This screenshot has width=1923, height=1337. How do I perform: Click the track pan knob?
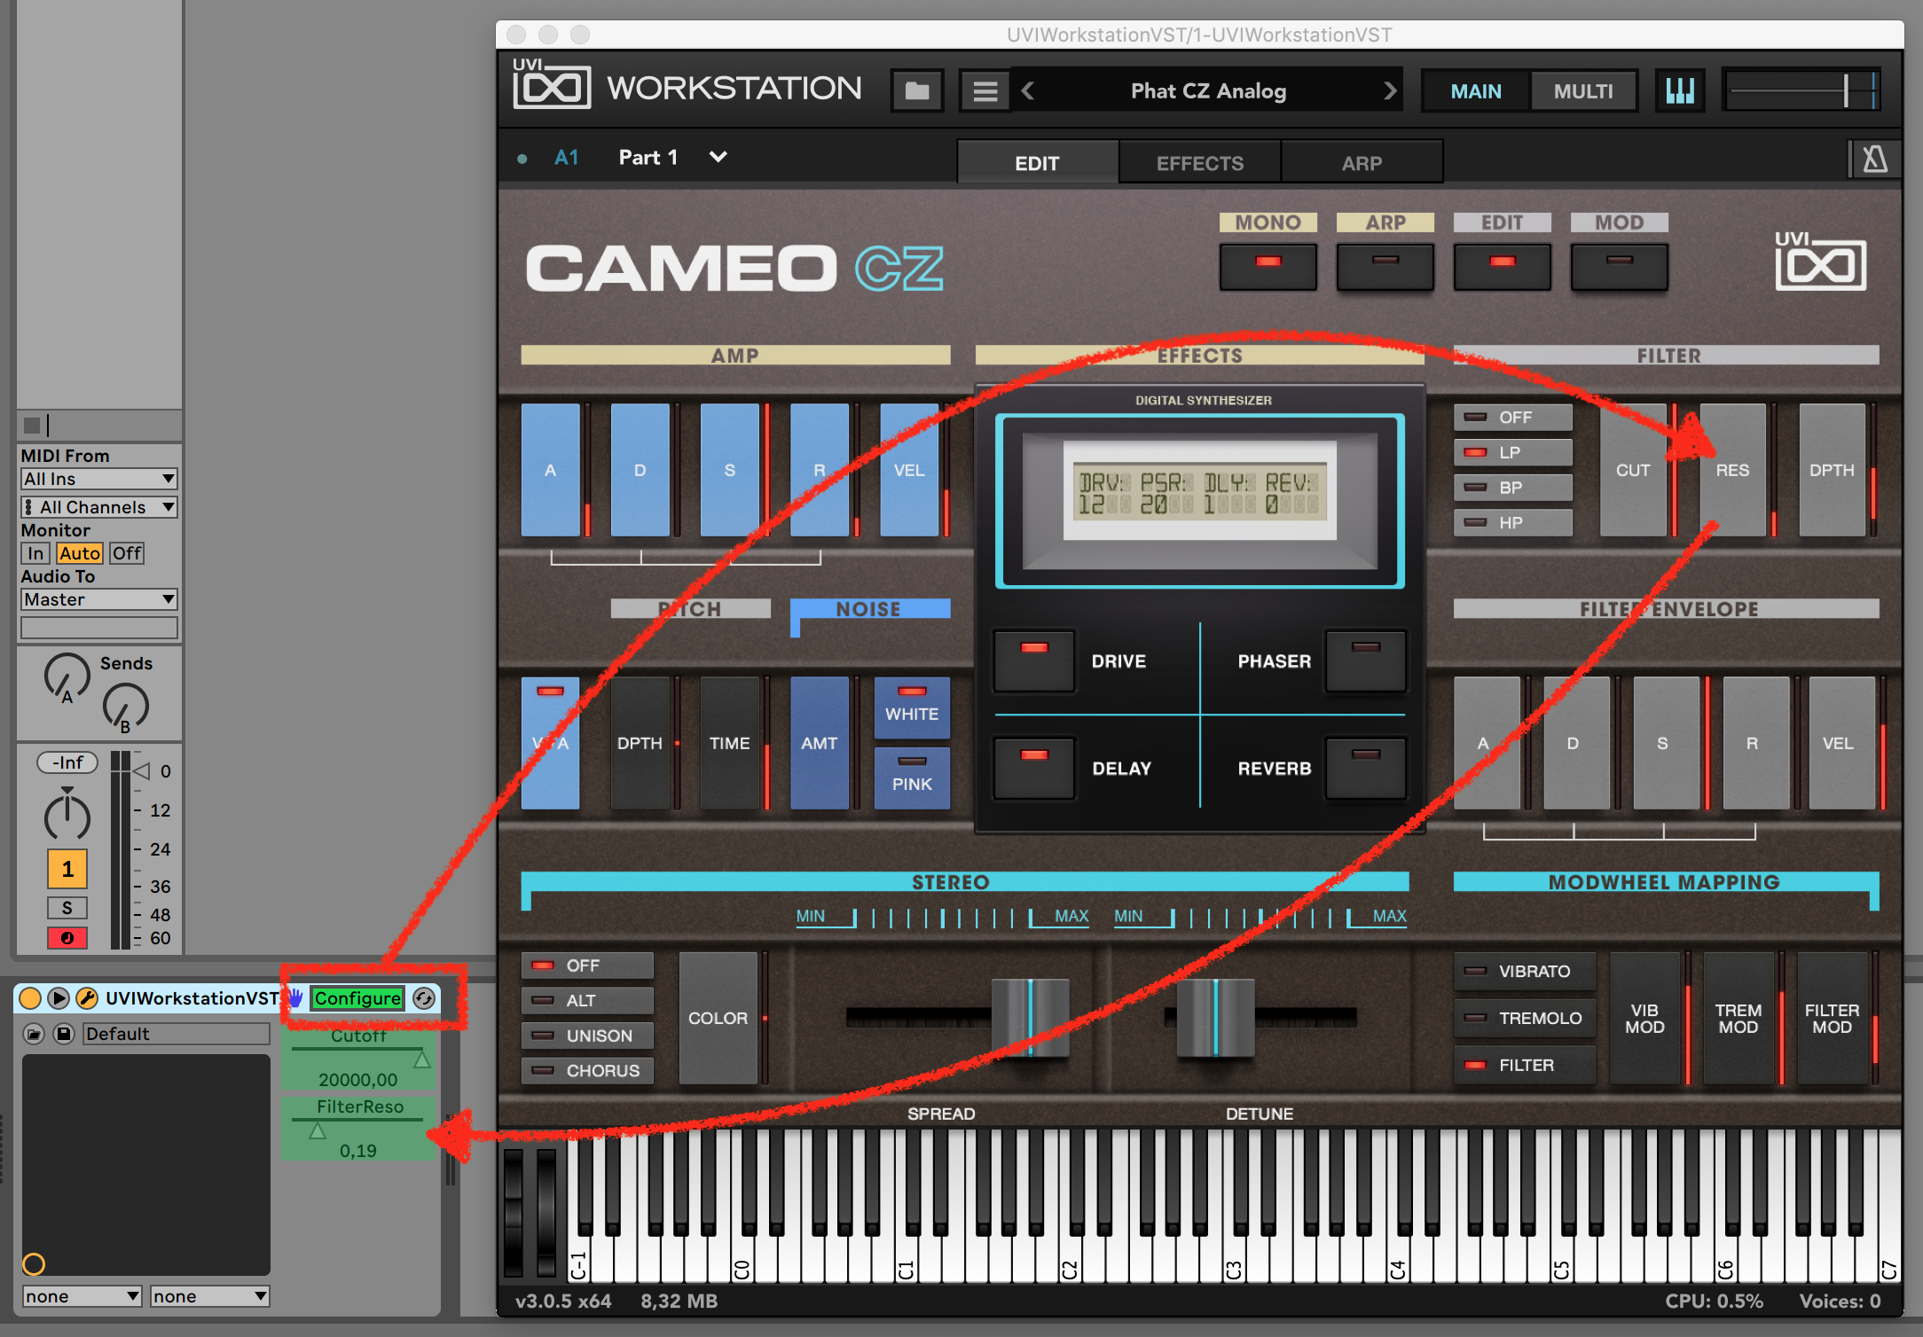point(67,816)
